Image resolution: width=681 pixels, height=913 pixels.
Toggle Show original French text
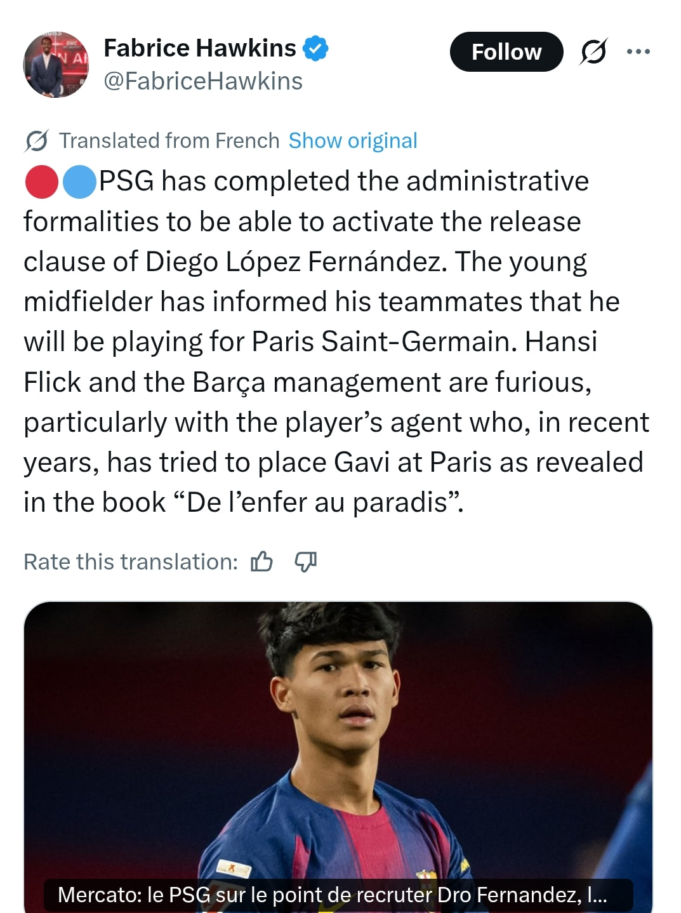(x=353, y=140)
